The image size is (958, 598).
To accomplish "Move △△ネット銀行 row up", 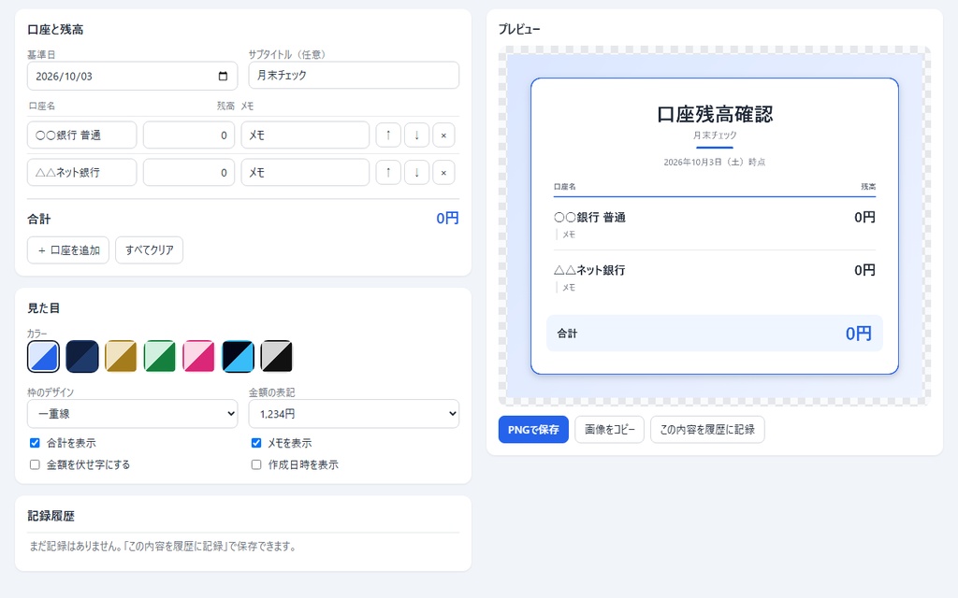I will pyautogui.click(x=388, y=172).
